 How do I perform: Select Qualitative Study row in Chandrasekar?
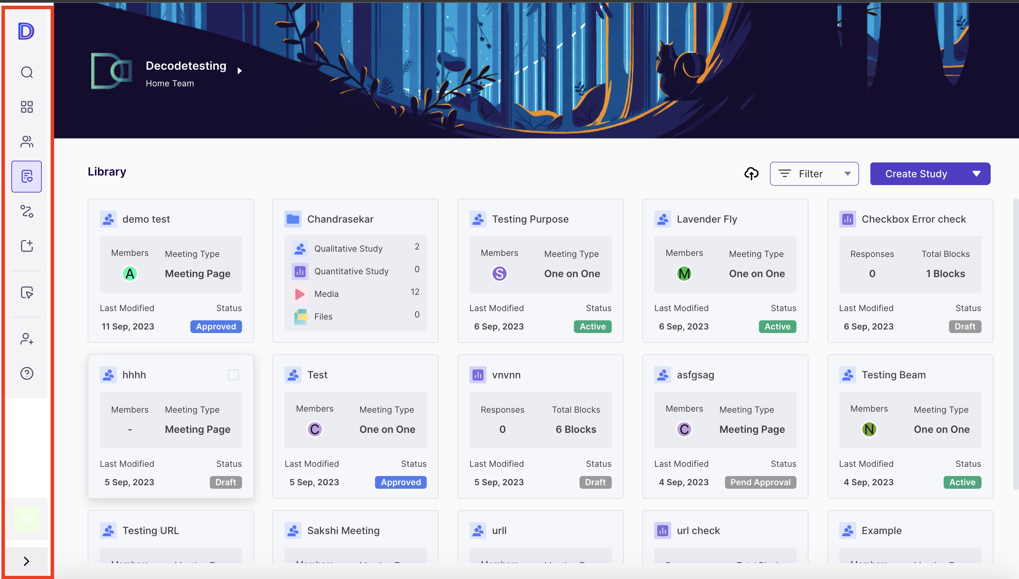tap(356, 248)
